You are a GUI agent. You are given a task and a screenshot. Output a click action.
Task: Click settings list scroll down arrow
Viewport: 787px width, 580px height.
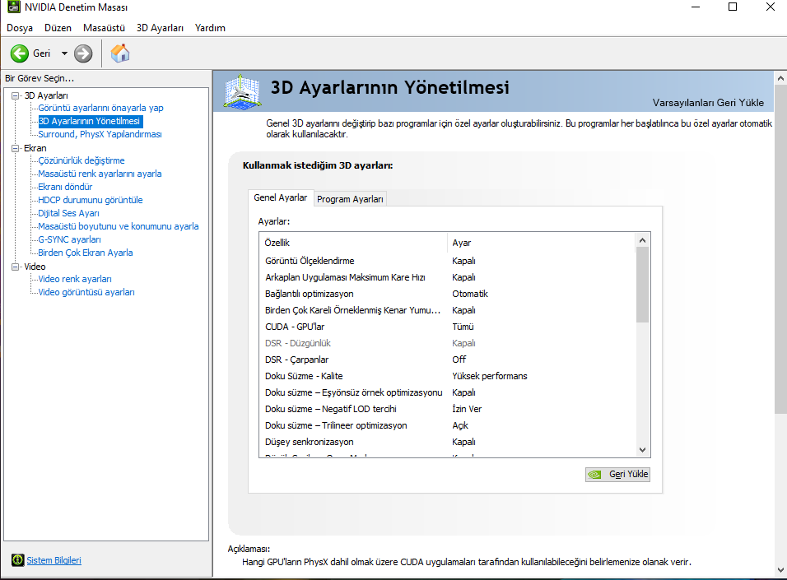click(642, 450)
